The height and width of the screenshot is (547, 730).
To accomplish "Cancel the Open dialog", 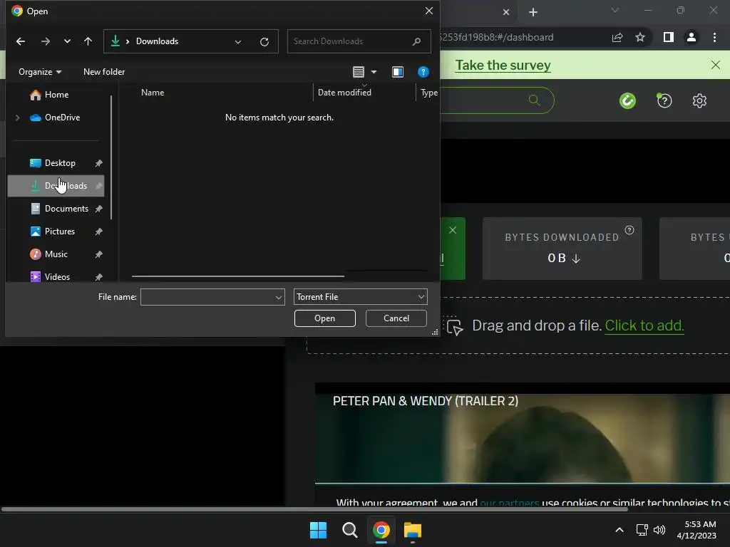I will pos(396,318).
